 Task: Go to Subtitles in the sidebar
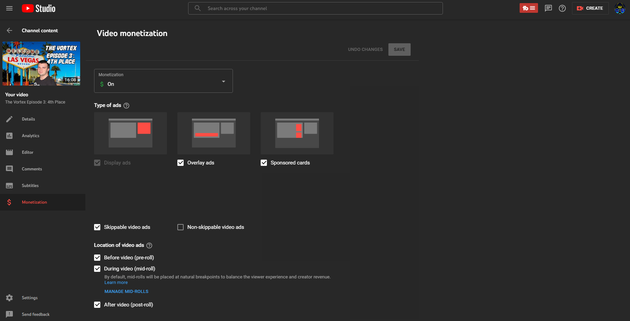click(x=43, y=186)
